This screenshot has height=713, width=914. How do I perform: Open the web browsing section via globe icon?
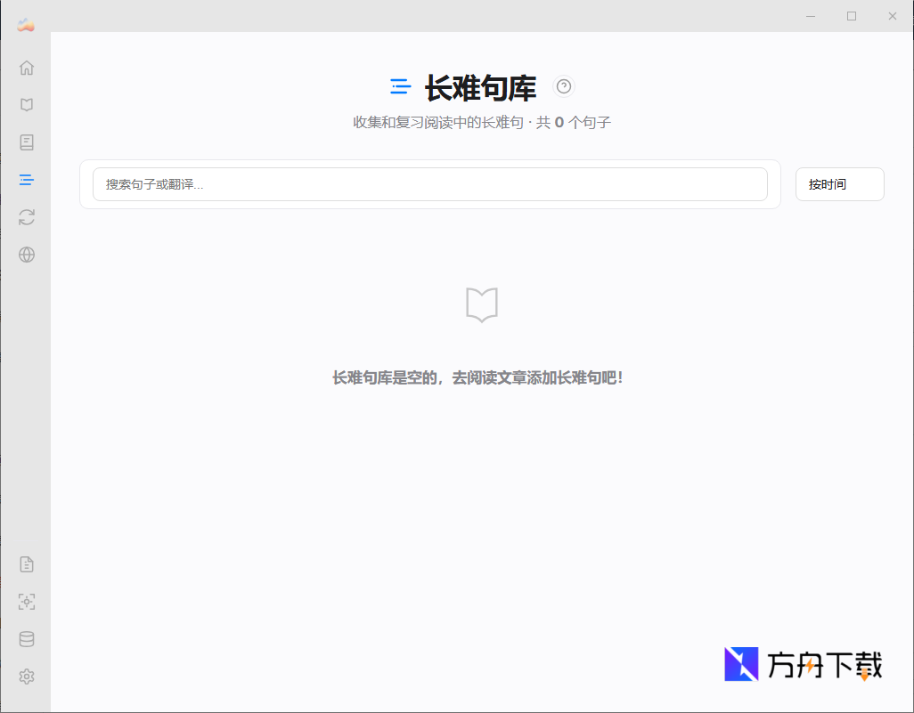(26, 255)
